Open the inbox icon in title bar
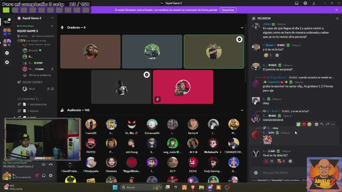 click(x=297, y=3)
